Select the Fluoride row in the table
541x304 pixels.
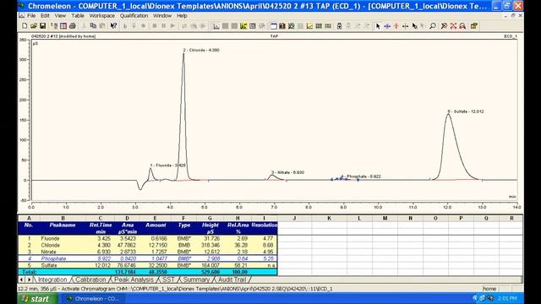[x=147, y=238]
